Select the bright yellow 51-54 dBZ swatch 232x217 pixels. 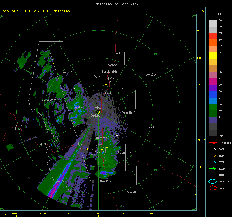pos(212,55)
